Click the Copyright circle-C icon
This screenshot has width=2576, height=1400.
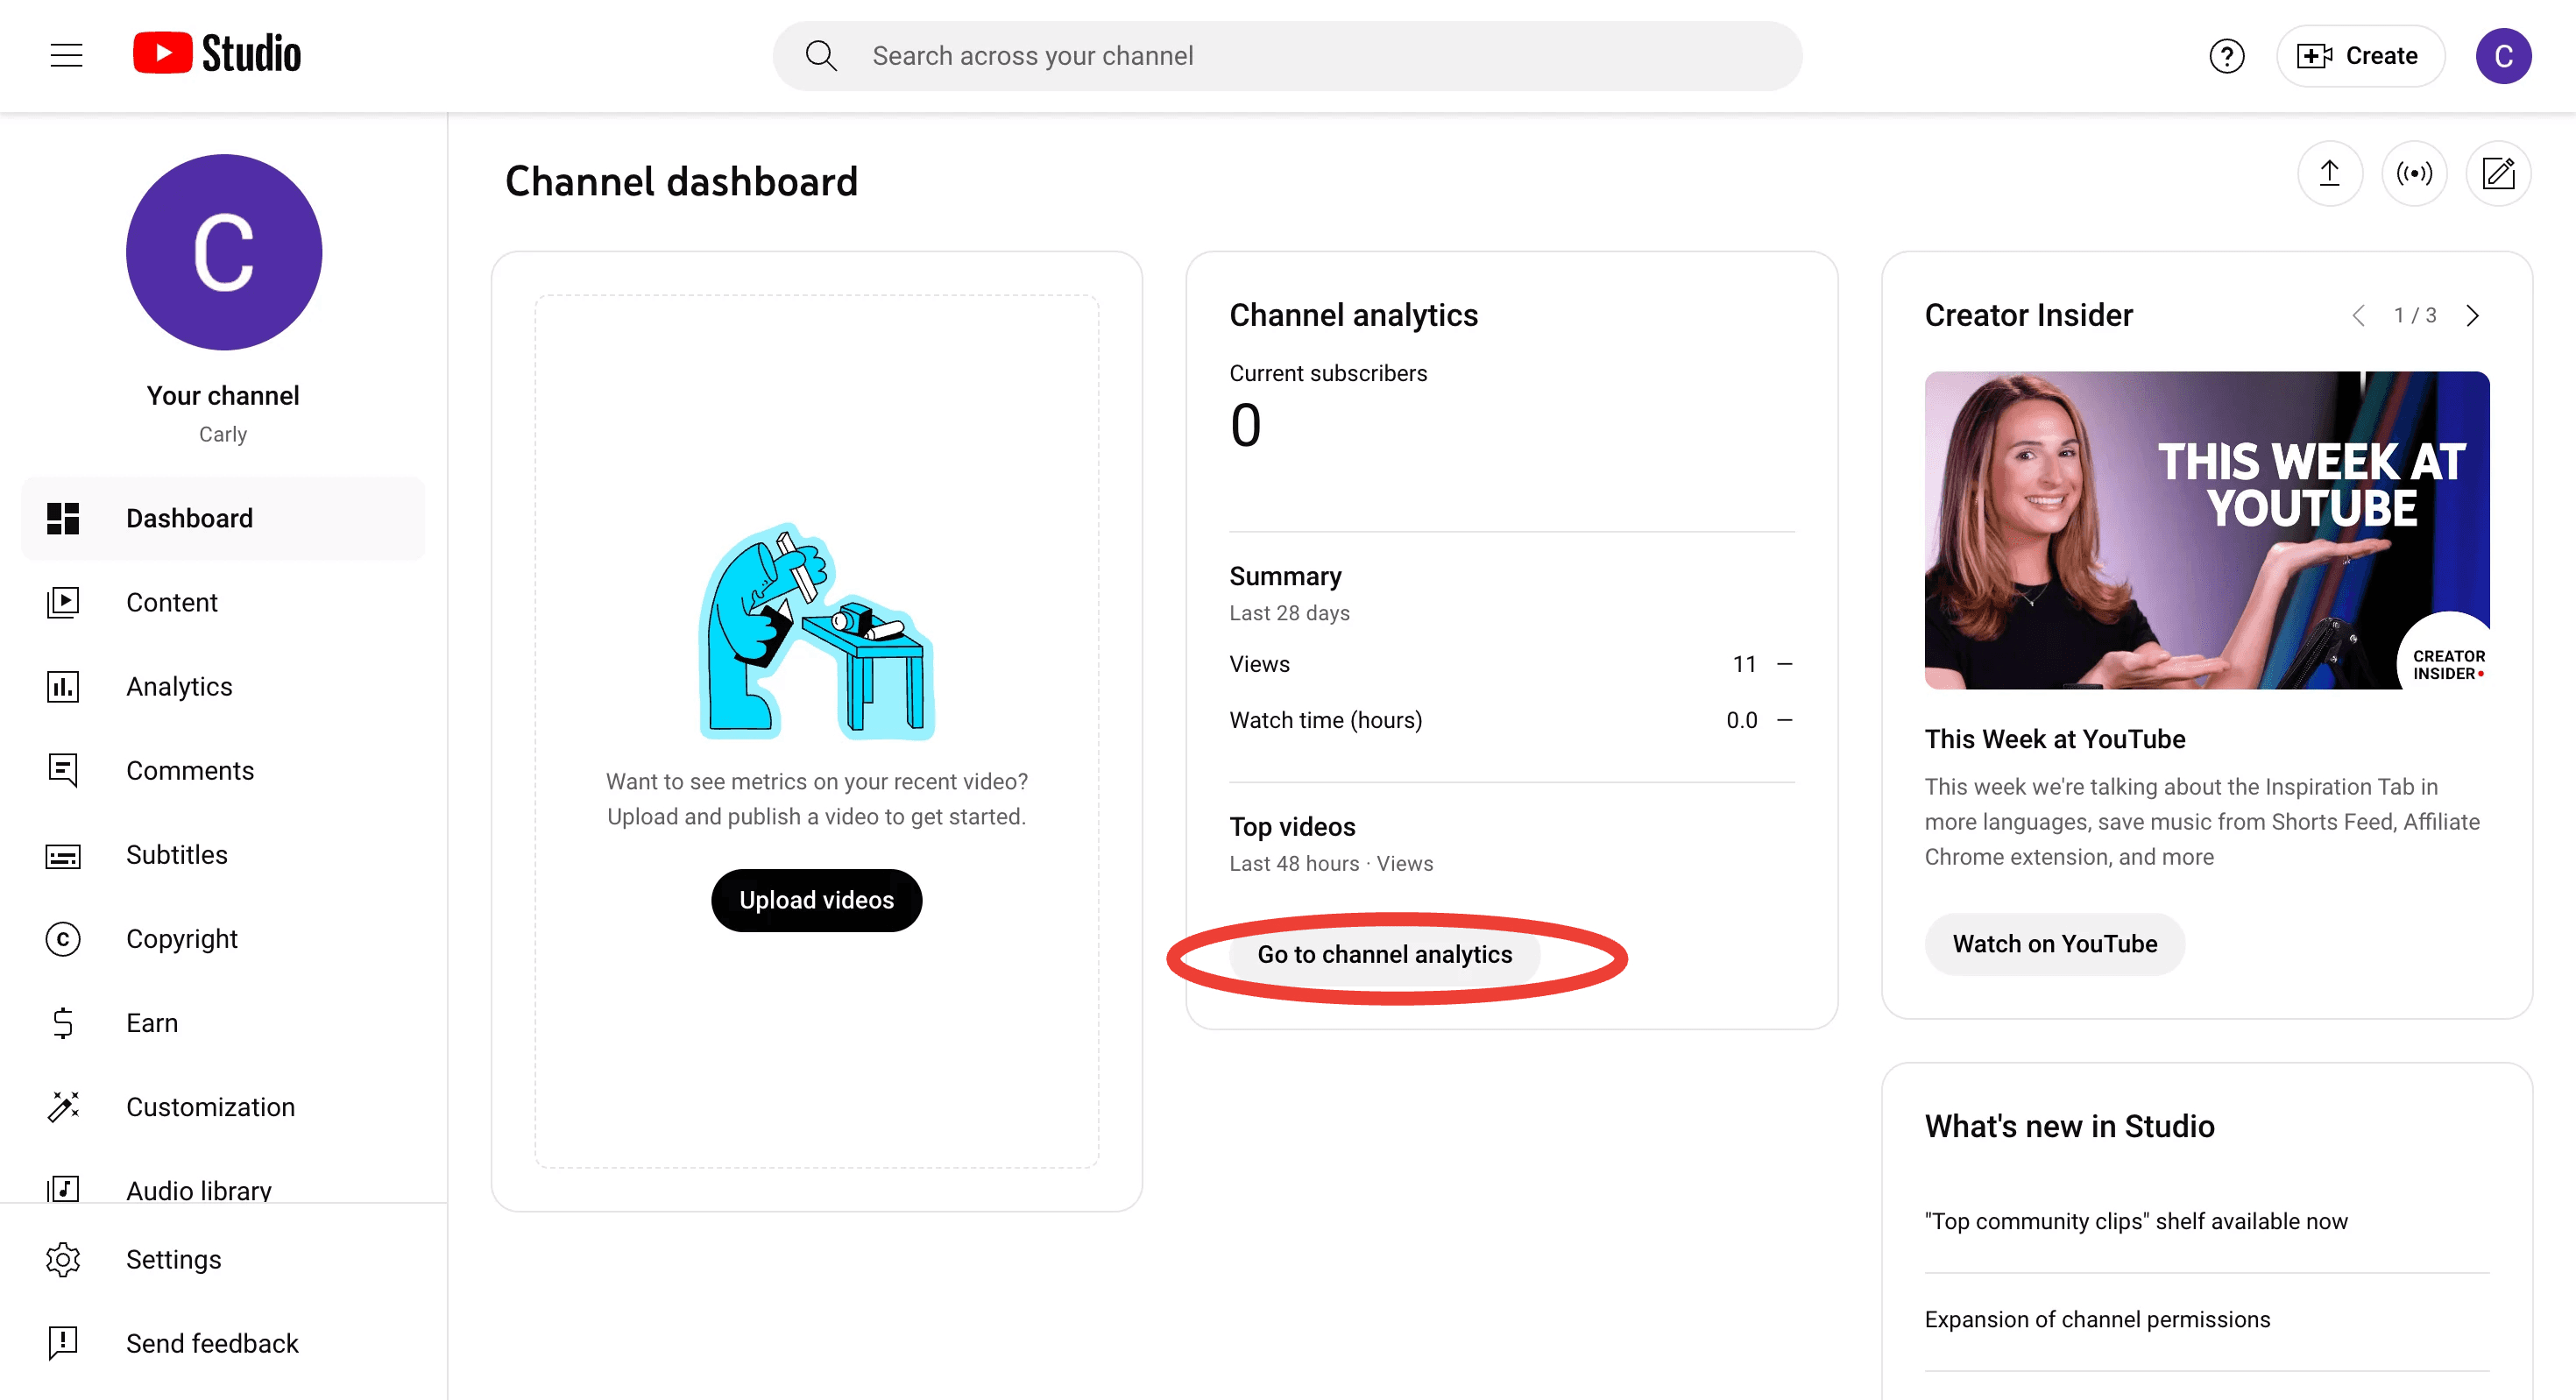63,939
